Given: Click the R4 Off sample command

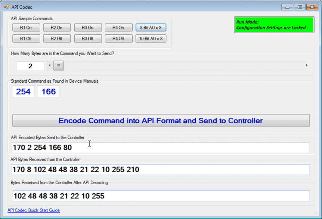Looking at the screenshot, I should pyautogui.click(x=118, y=38).
